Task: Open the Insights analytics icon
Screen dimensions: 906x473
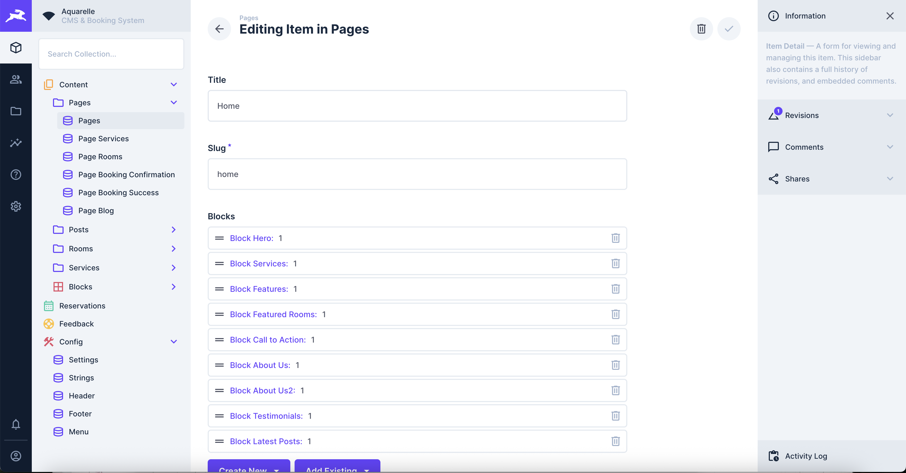Action: click(x=16, y=143)
